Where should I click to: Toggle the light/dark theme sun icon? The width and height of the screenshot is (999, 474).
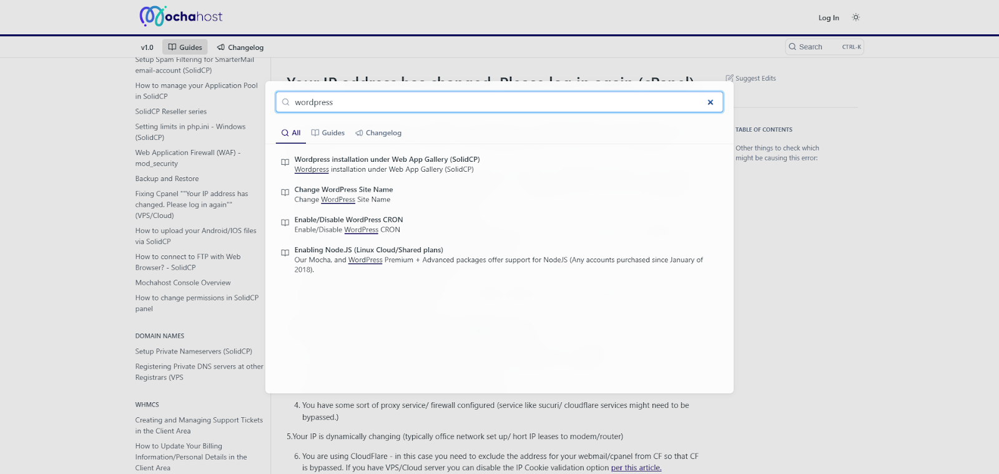(x=856, y=17)
